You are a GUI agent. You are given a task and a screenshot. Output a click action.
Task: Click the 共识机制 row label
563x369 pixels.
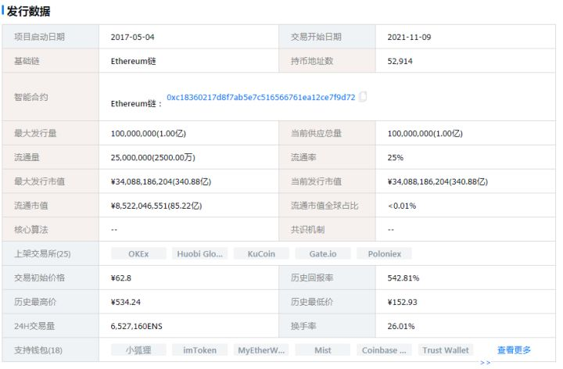click(308, 230)
